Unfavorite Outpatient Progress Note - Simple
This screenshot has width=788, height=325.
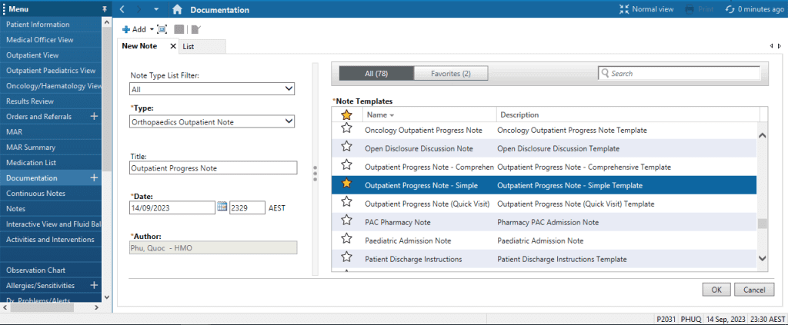(x=346, y=184)
